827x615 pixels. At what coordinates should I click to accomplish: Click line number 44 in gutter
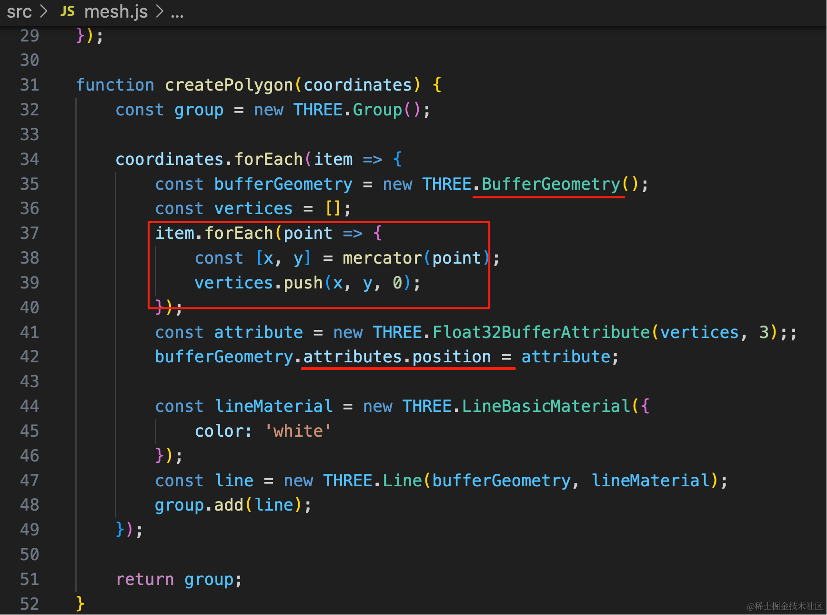pyautogui.click(x=30, y=406)
